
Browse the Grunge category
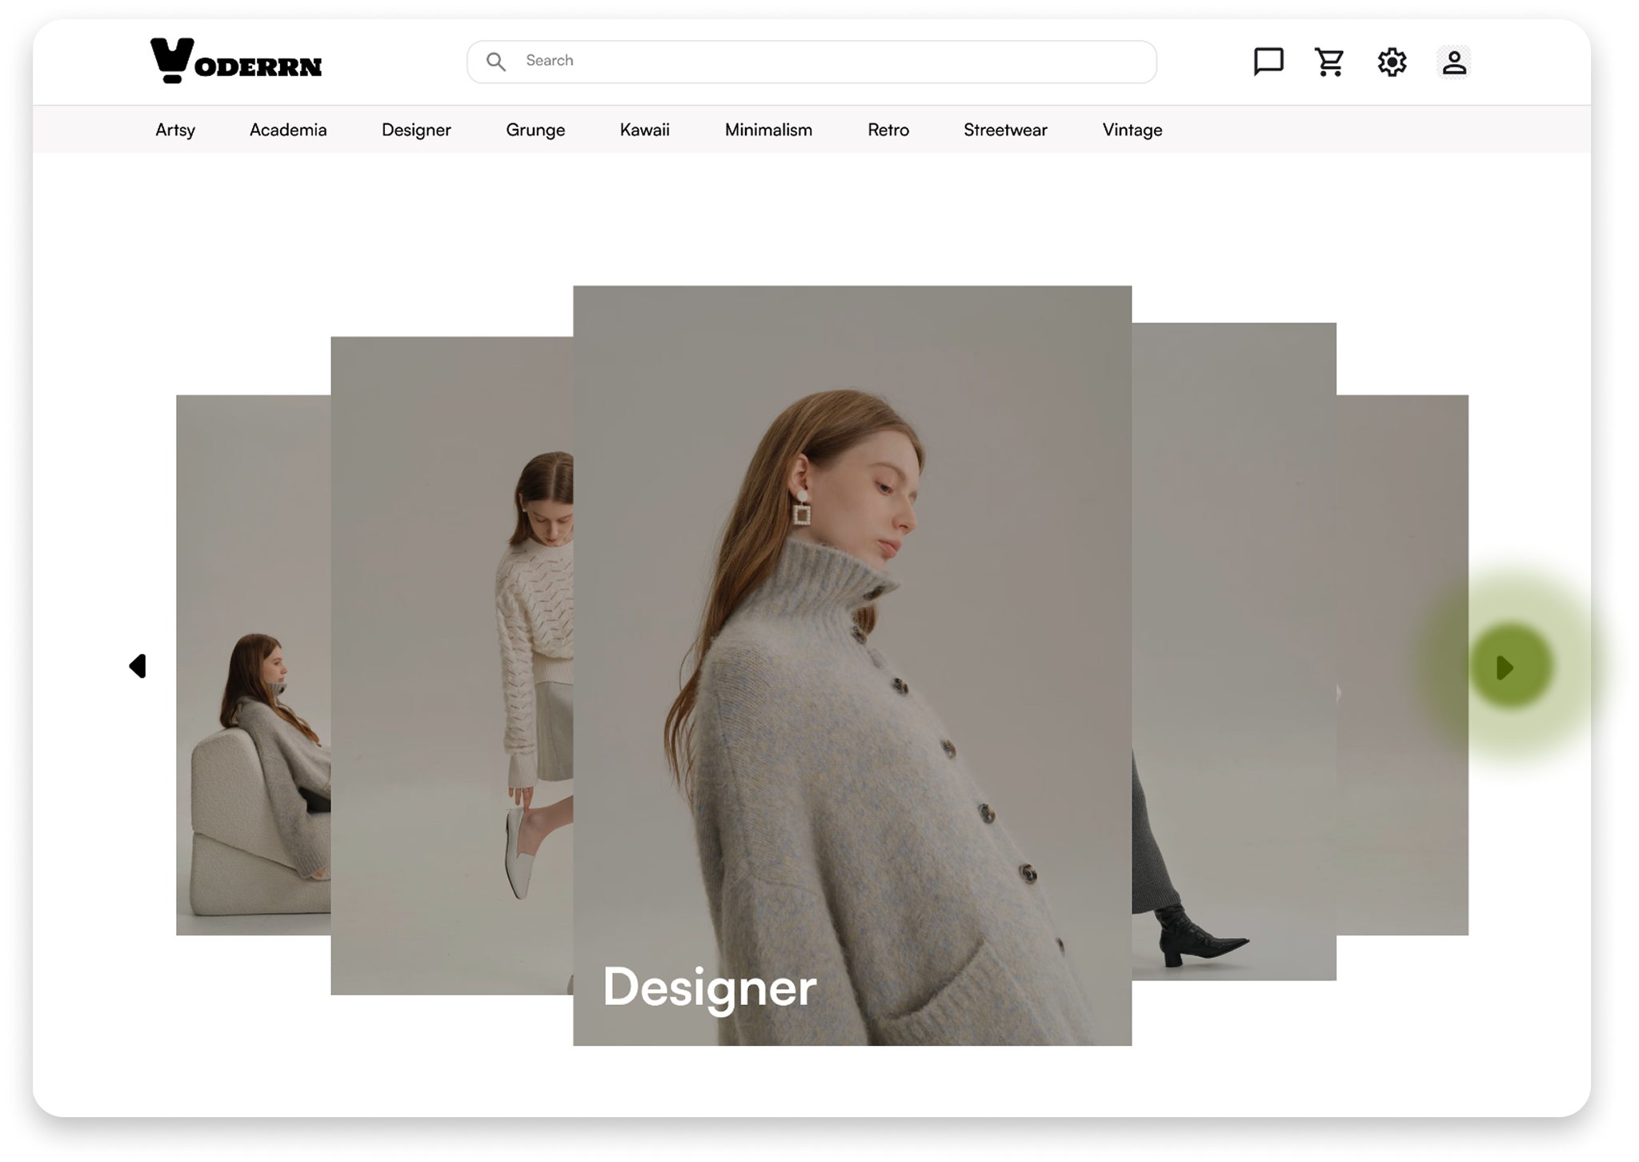535,130
